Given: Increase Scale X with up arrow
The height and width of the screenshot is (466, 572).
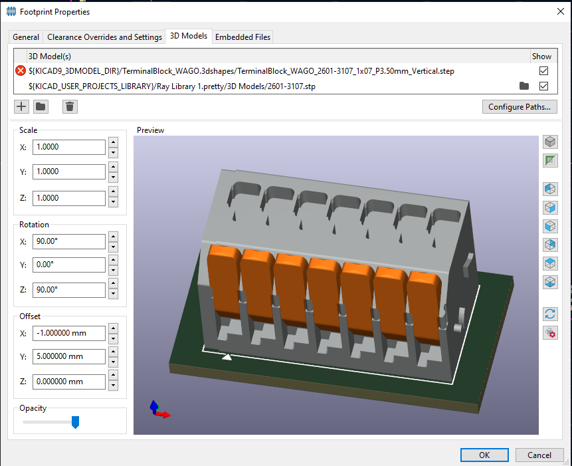Looking at the screenshot, I should [114, 142].
